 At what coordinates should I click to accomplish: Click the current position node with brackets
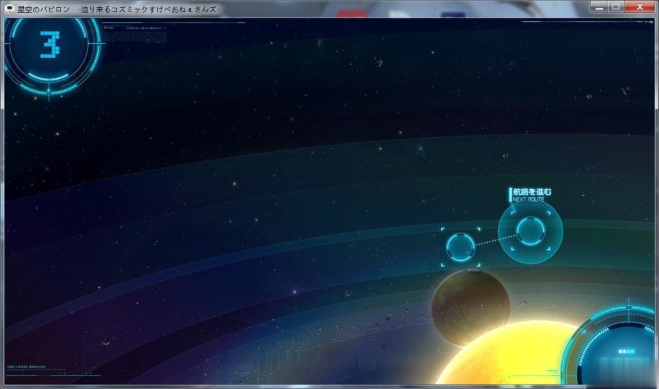click(x=461, y=247)
